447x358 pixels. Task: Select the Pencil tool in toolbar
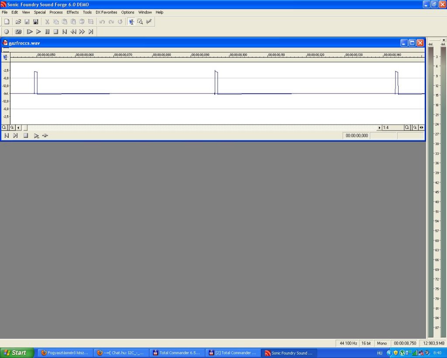[149, 22]
